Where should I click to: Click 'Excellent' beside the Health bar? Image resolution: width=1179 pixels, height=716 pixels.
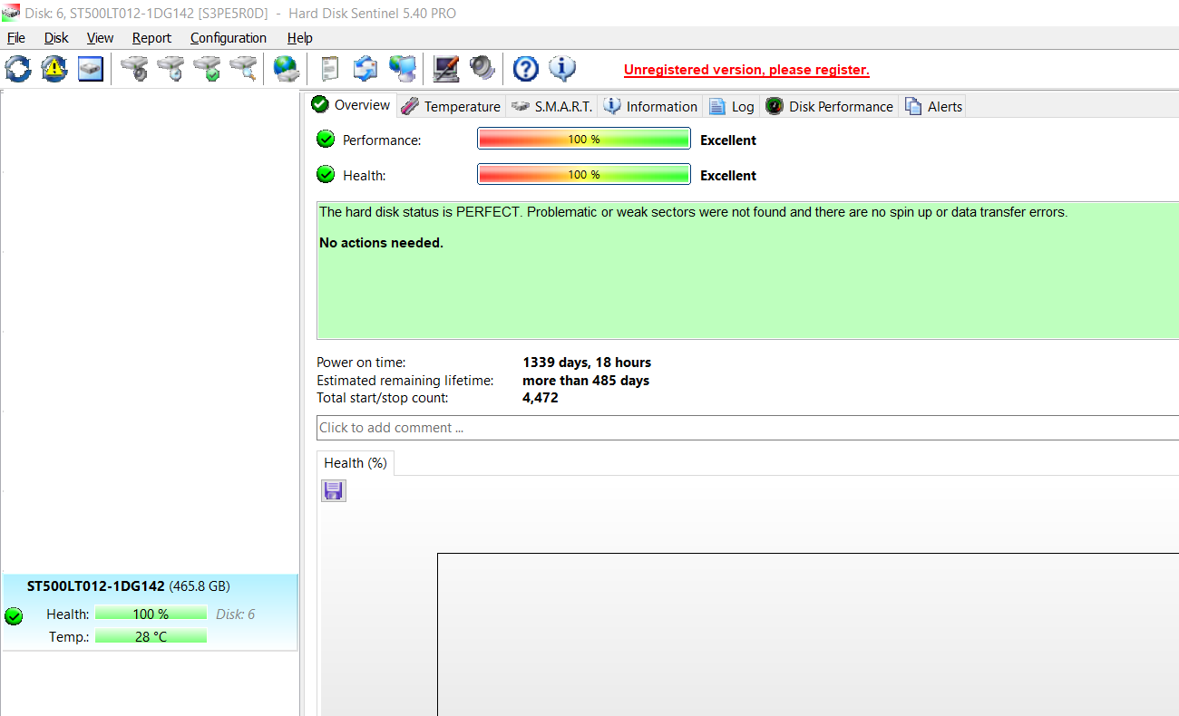[x=728, y=176]
